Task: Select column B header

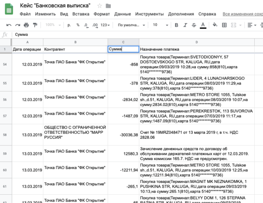Action: coord(75,42)
